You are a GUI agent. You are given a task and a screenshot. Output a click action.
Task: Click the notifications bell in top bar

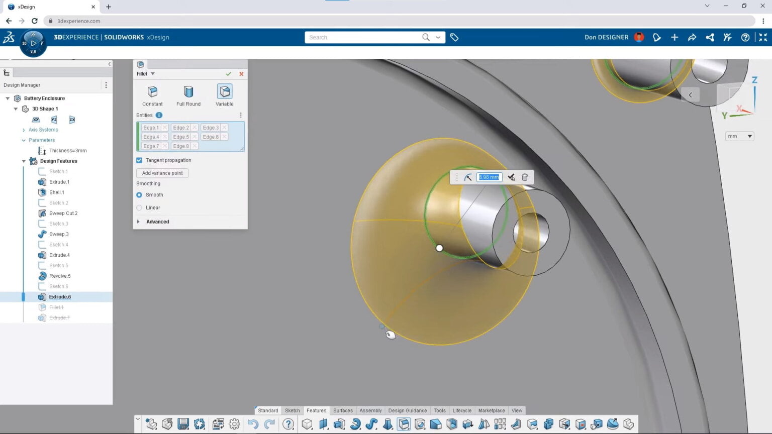(657, 37)
